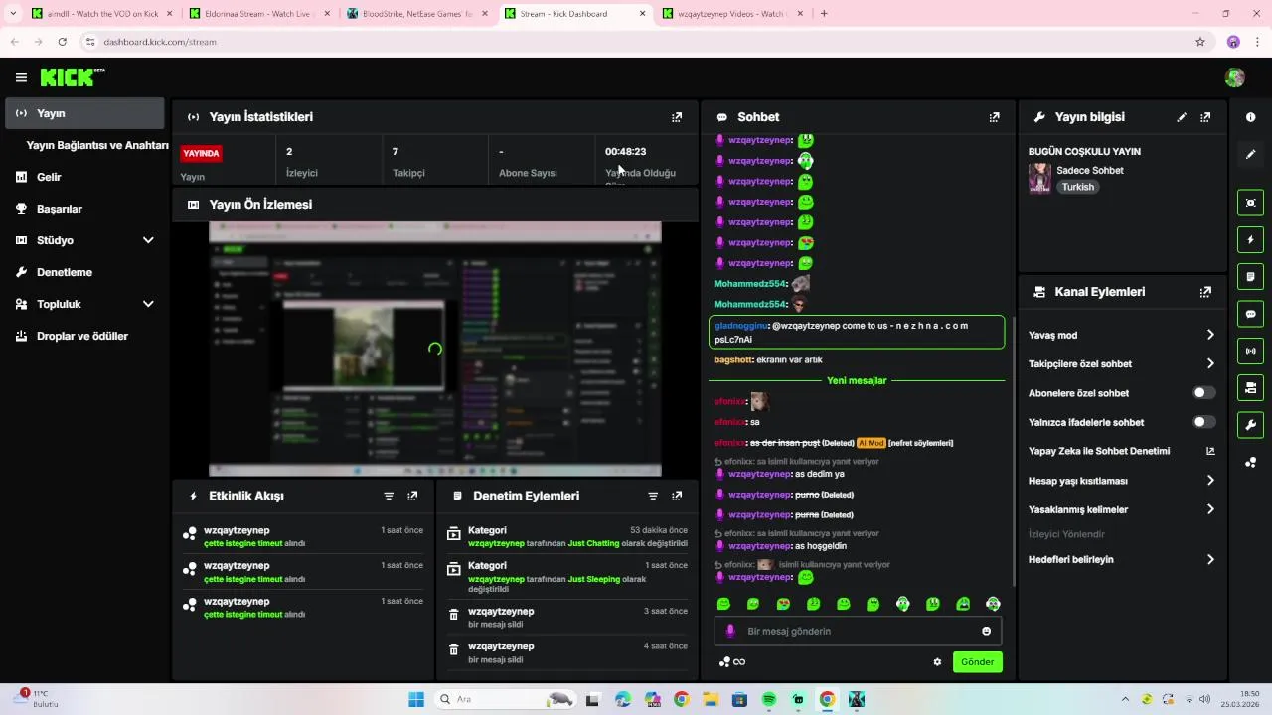Select Yayın Bağlantısı ve Anahtarı item
Screen dimensions: 1272x715
97,145
